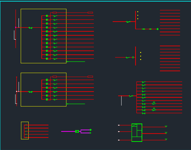The image size is (191, 150).
Task: Click middle green Y-shaped terminal right of transformer block
Action: pyautogui.click(x=166, y=133)
